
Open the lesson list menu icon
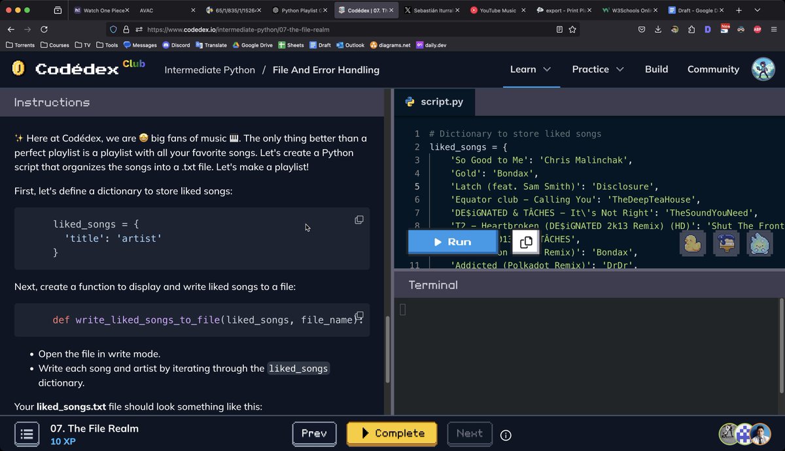pyautogui.click(x=27, y=433)
